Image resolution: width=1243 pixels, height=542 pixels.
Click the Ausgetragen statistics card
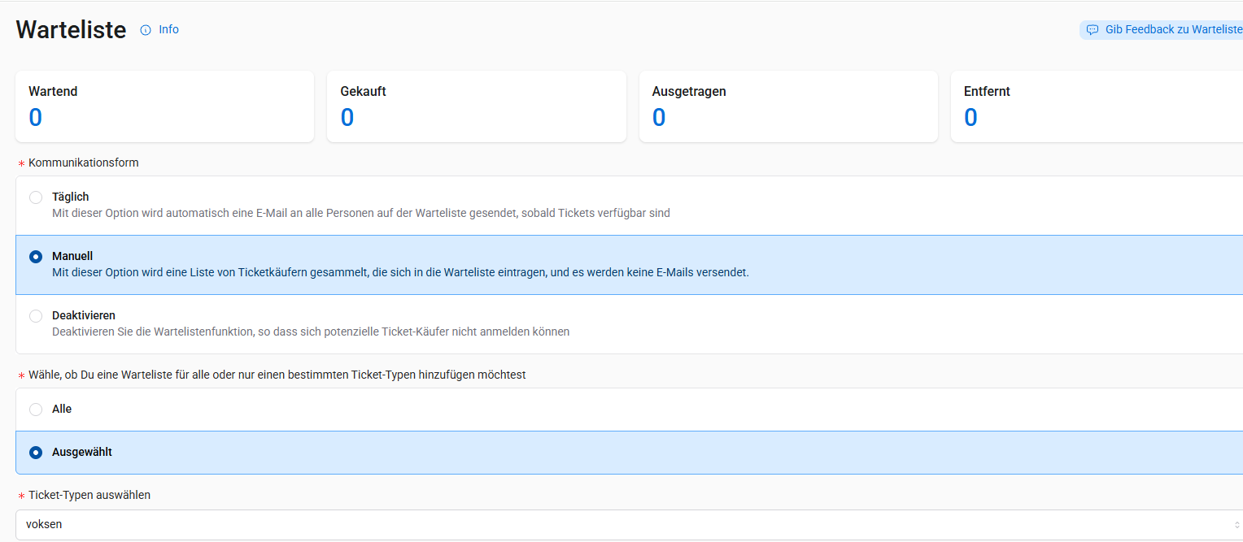coord(788,106)
